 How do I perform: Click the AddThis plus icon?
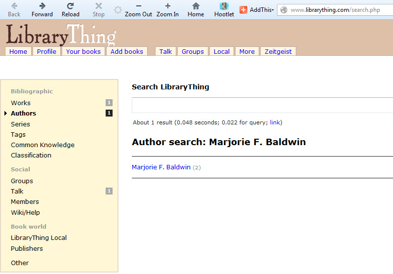tap(243, 10)
